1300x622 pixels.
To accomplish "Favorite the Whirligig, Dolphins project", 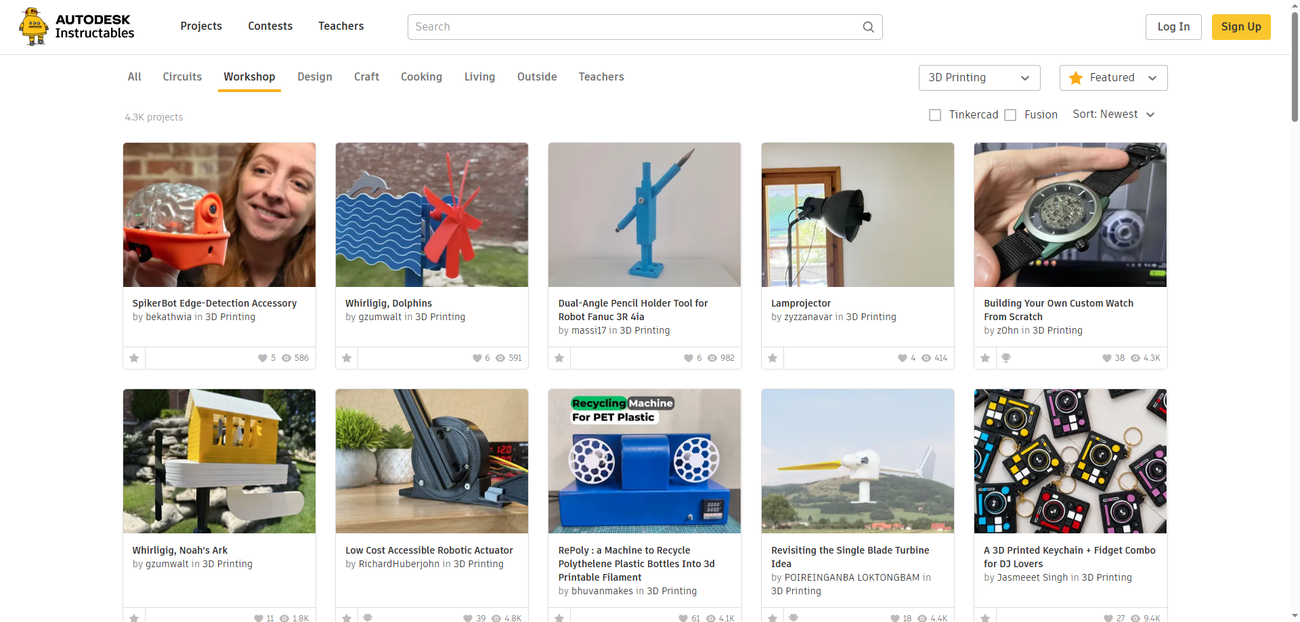I will point(347,358).
